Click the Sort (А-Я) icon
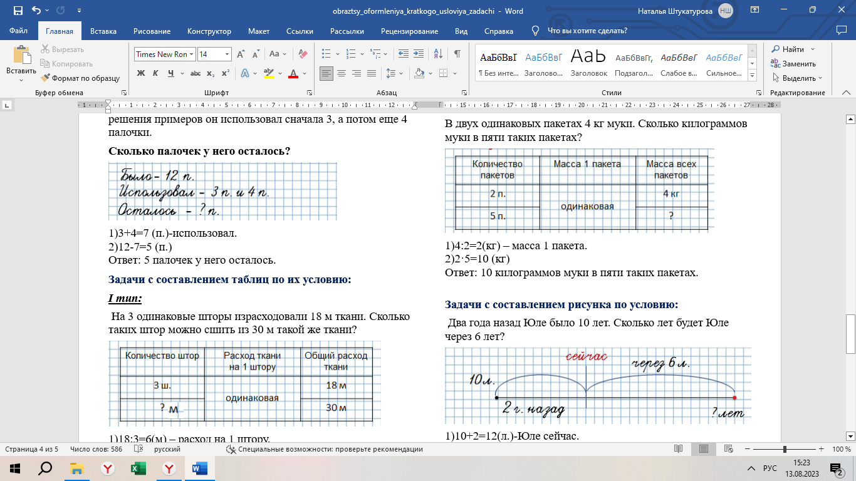The height and width of the screenshot is (481, 856). coord(438,54)
